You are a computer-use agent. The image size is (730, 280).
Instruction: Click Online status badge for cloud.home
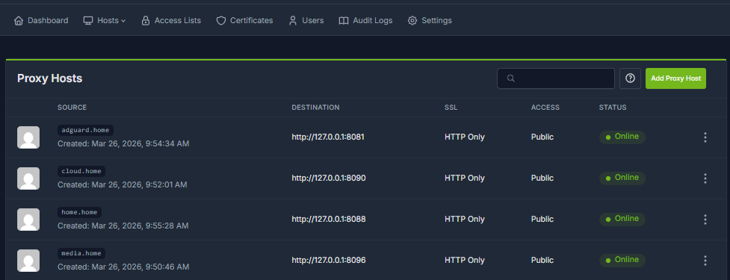tap(622, 178)
